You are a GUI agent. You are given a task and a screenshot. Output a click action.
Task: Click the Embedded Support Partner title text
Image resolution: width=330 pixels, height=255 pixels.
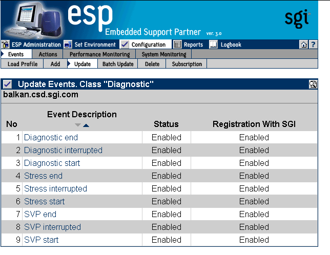click(153, 32)
